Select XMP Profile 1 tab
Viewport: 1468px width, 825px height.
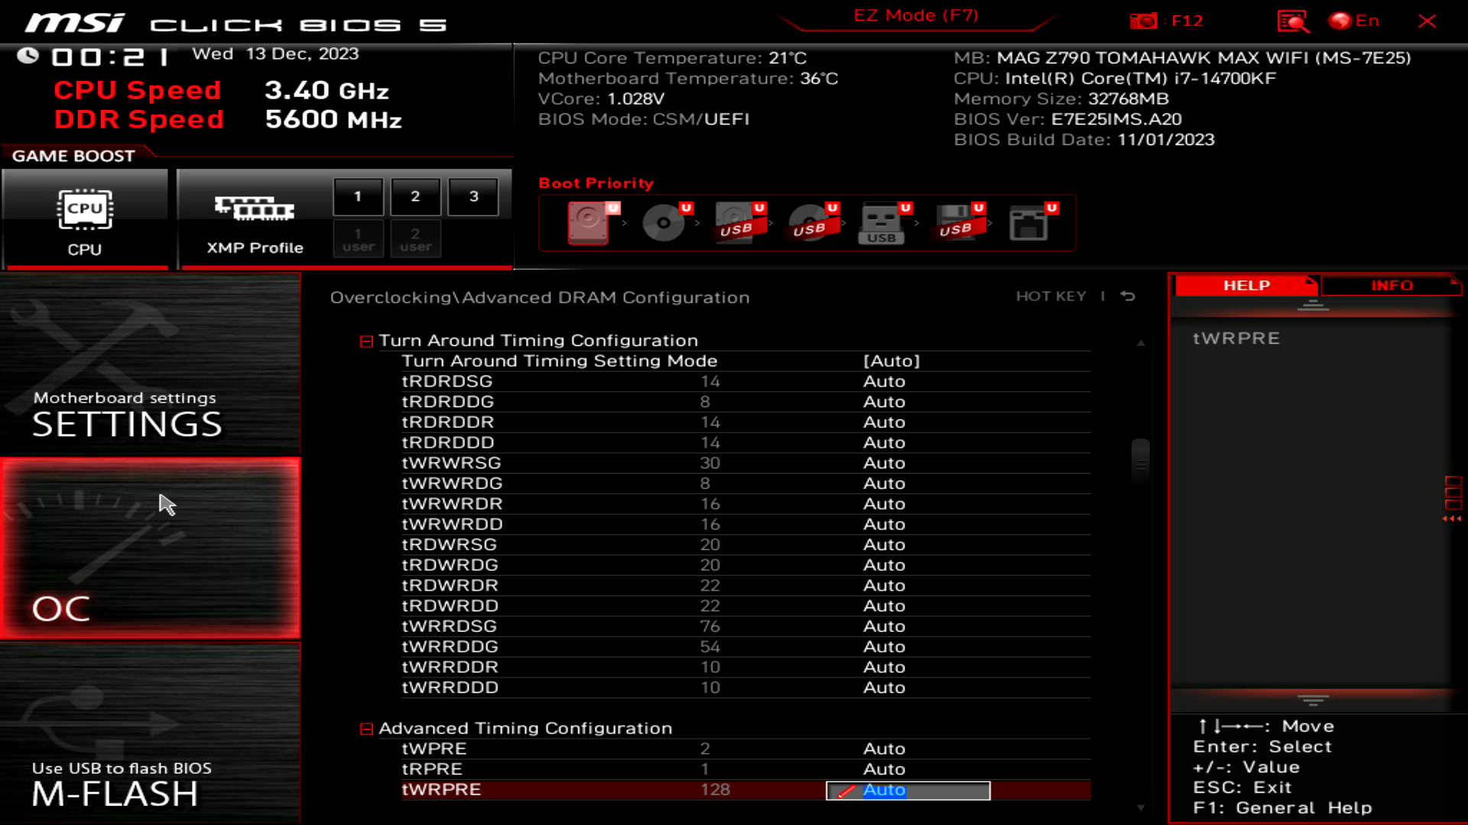point(358,196)
